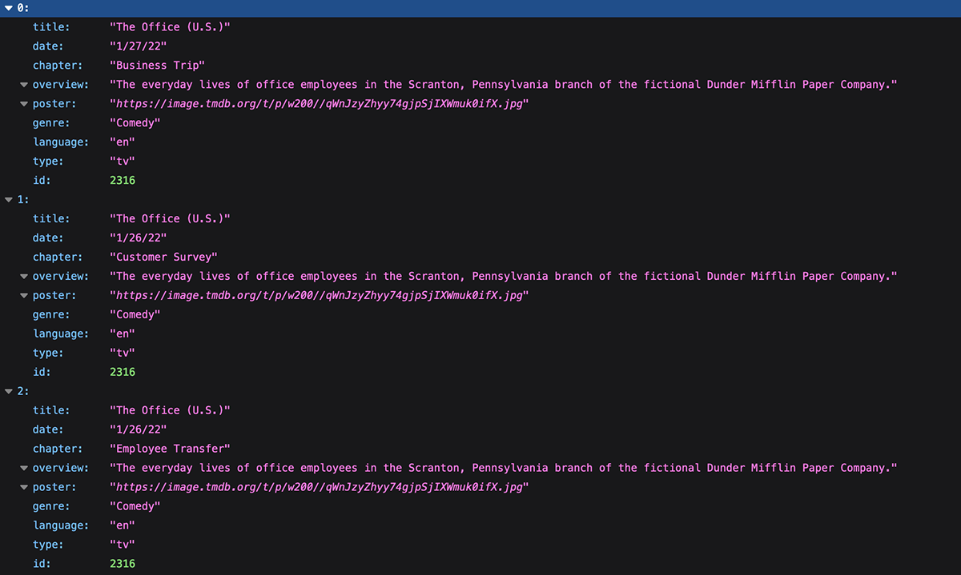Open poster URL in Employee Transfer entry
The width and height of the screenshot is (961, 575).
point(320,488)
